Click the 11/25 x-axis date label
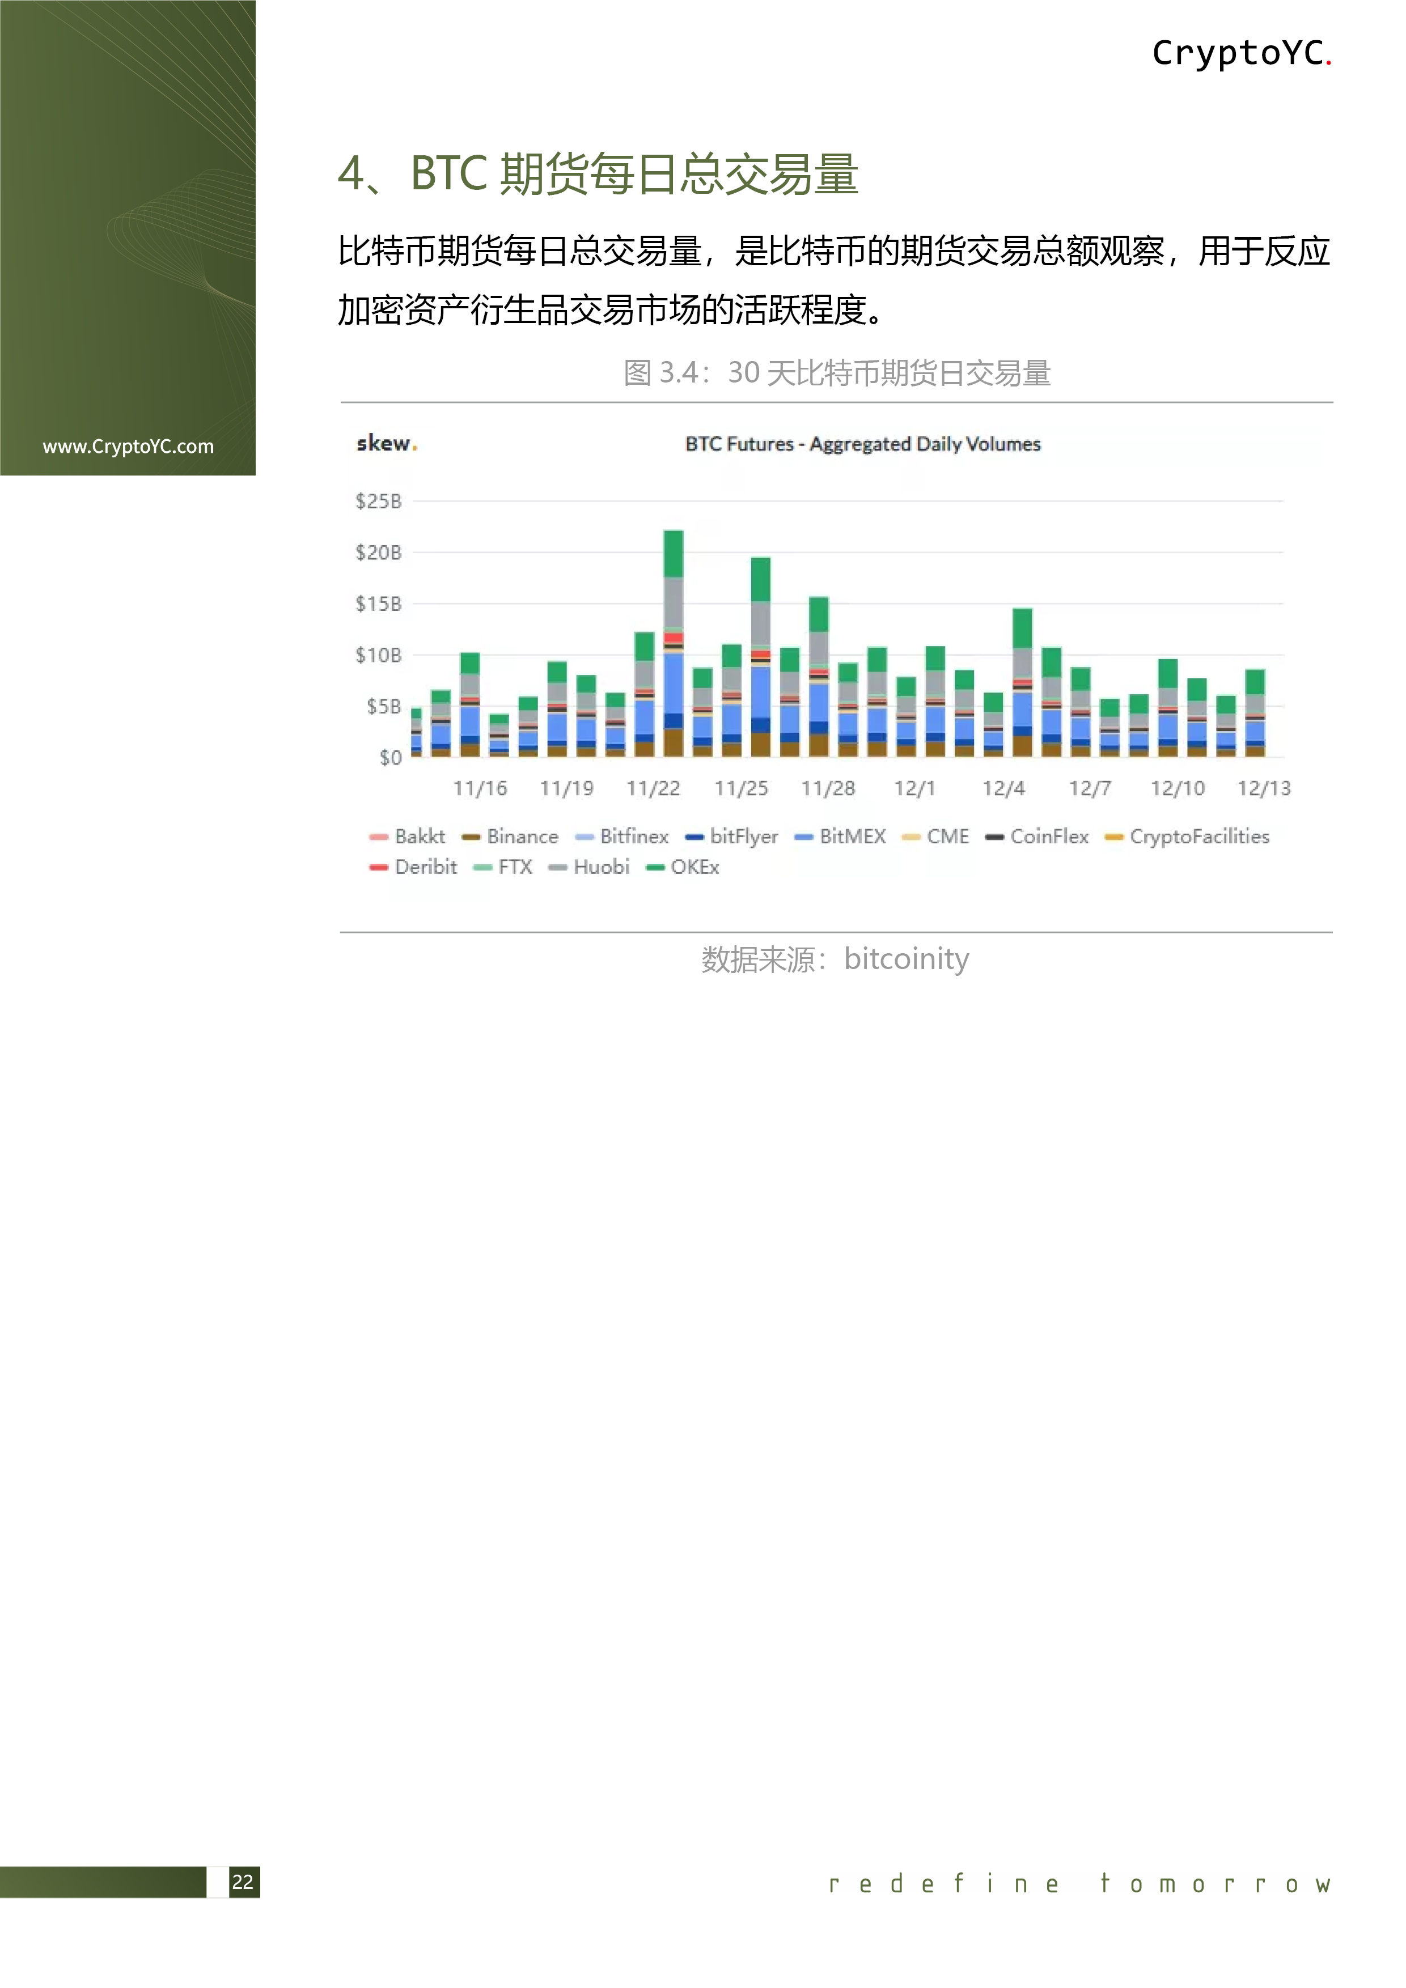 [x=740, y=789]
